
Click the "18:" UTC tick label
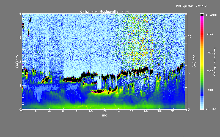pyautogui.click(x=146, y=112)
